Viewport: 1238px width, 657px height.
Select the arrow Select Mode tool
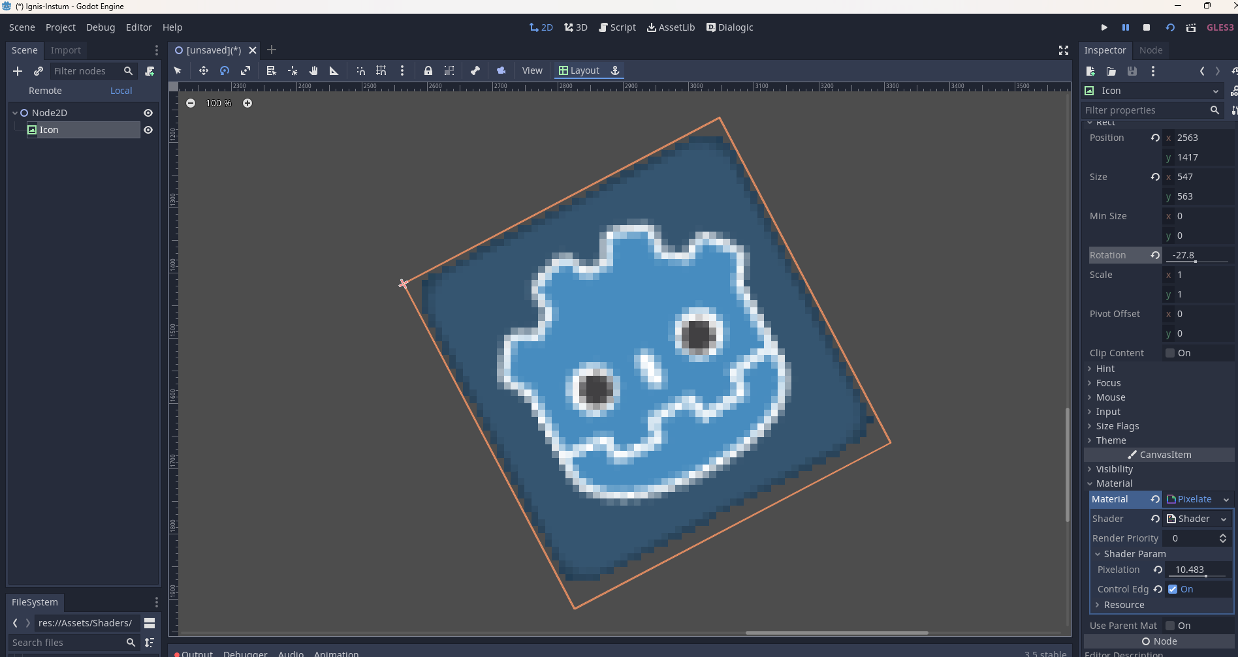coord(178,70)
